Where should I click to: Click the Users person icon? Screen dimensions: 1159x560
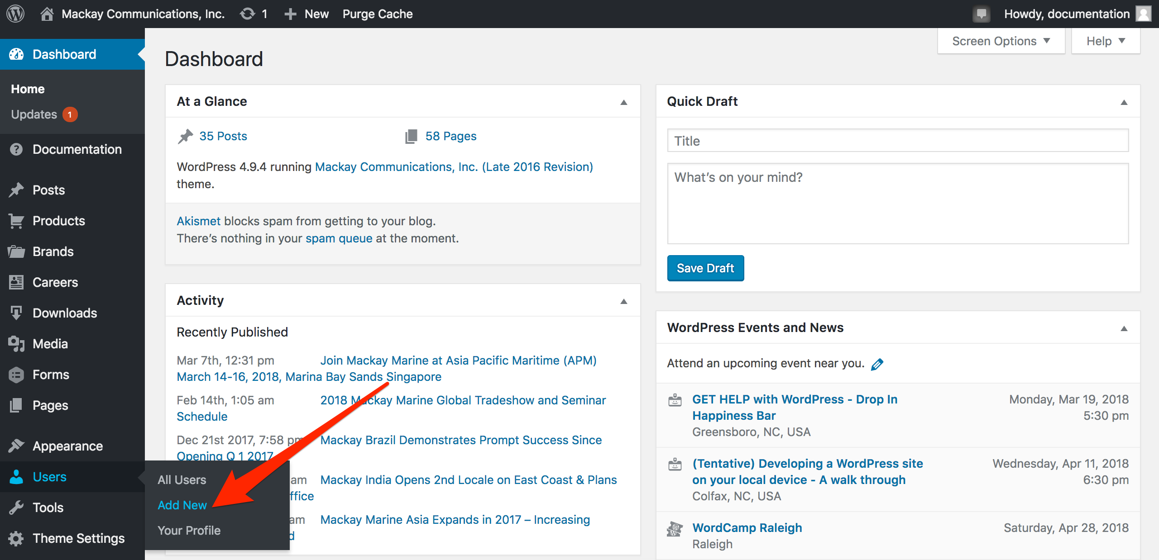pyautogui.click(x=16, y=477)
